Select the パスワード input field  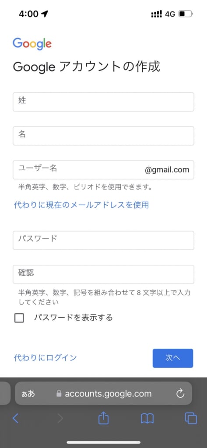[x=103, y=240]
